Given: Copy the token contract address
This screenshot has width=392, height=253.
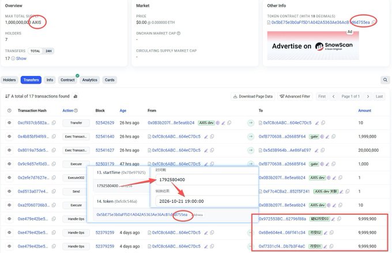Looking at the screenshot, I should point(374,22).
